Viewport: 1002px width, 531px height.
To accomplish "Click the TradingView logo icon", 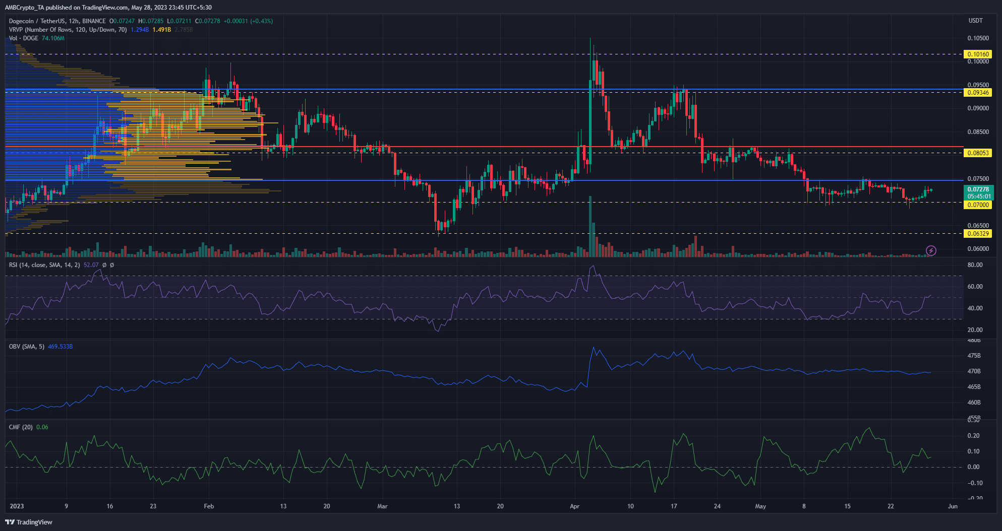I will [x=9, y=522].
